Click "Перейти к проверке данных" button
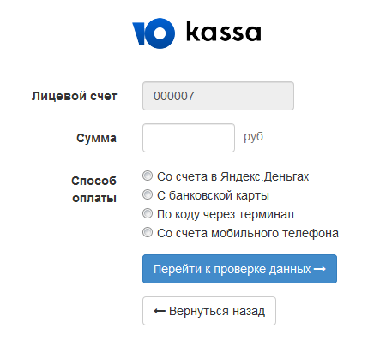Screen dimensions: 392x358 239,269
